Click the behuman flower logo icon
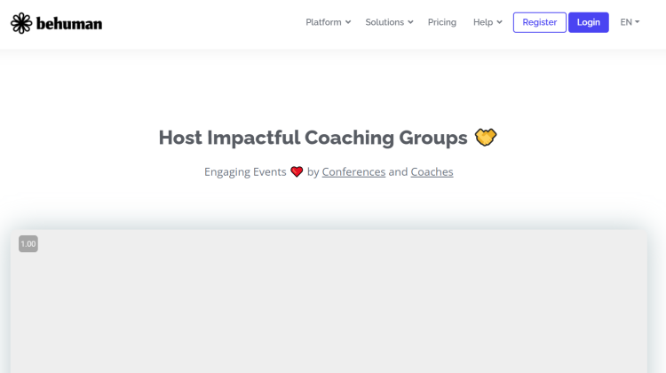 [21, 23]
